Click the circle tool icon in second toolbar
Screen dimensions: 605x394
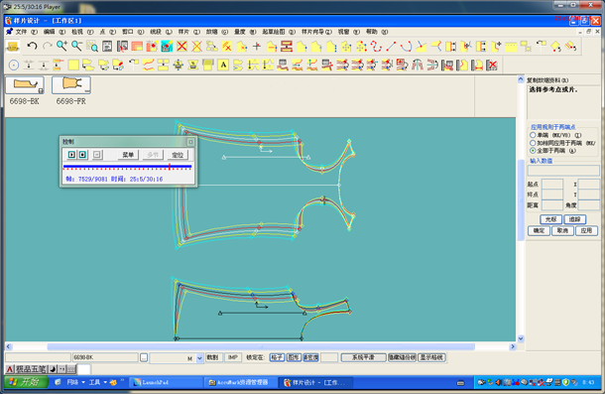click(x=14, y=65)
